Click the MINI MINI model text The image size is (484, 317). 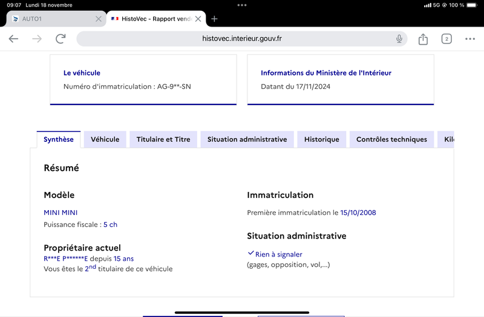pos(60,213)
